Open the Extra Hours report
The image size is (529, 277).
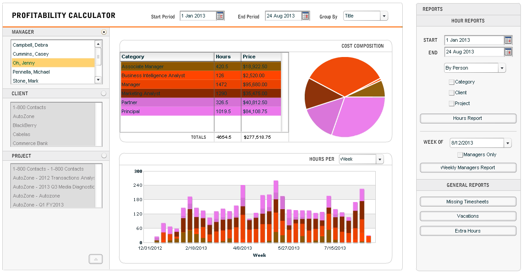tap(468, 231)
